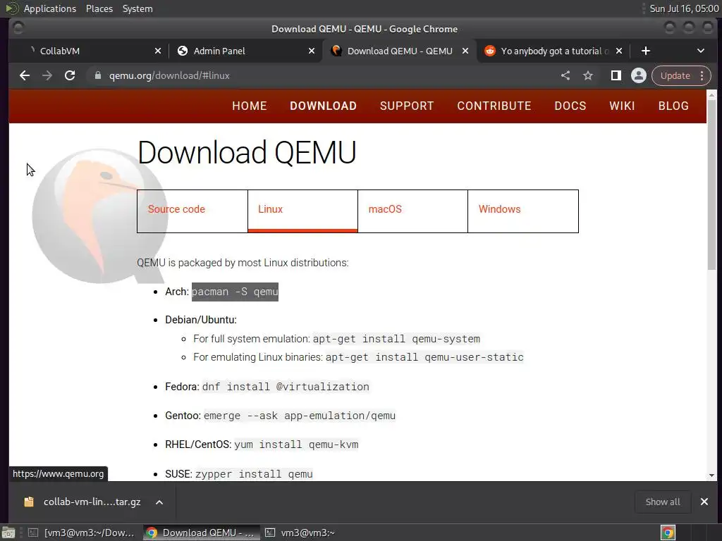Open CONTRIBUTE in QEMU navigation

point(494,106)
